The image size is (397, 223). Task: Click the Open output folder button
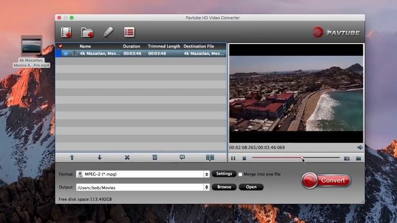coord(251,187)
